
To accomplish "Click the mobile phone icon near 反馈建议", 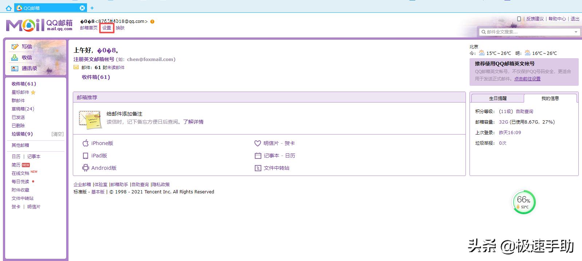I will click(519, 19).
